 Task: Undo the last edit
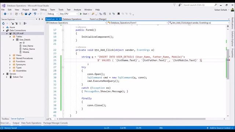[x=35, y=14]
